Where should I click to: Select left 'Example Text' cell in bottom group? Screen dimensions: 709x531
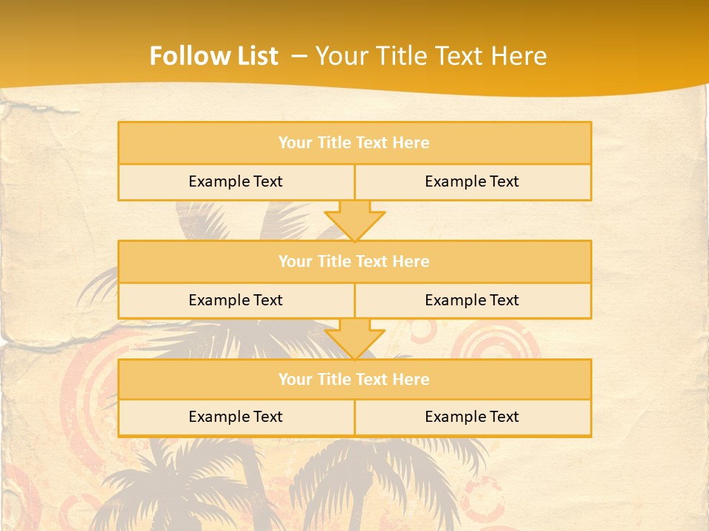coord(236,417)
